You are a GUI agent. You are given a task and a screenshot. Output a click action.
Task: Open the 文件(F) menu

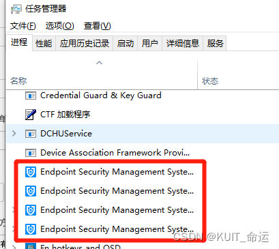pos(23,26)
